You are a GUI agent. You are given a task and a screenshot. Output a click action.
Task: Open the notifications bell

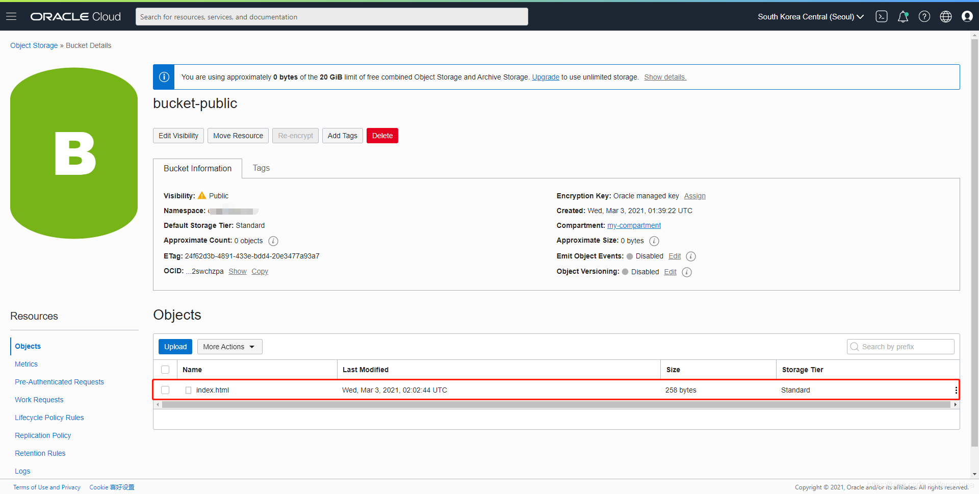(x=903, y=16)
